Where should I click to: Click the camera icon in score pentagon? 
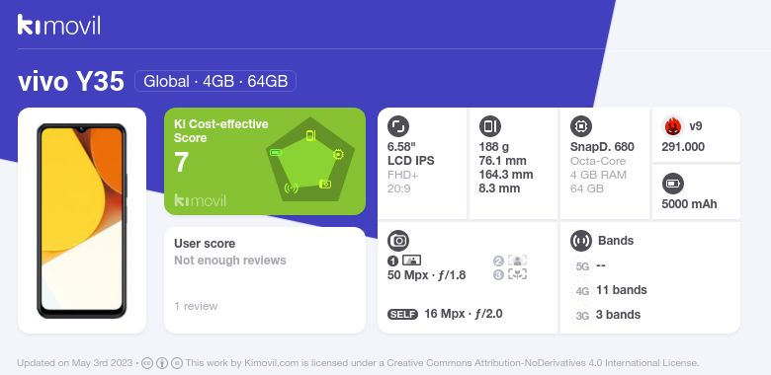pyautogui.click(x=325, y=185)
